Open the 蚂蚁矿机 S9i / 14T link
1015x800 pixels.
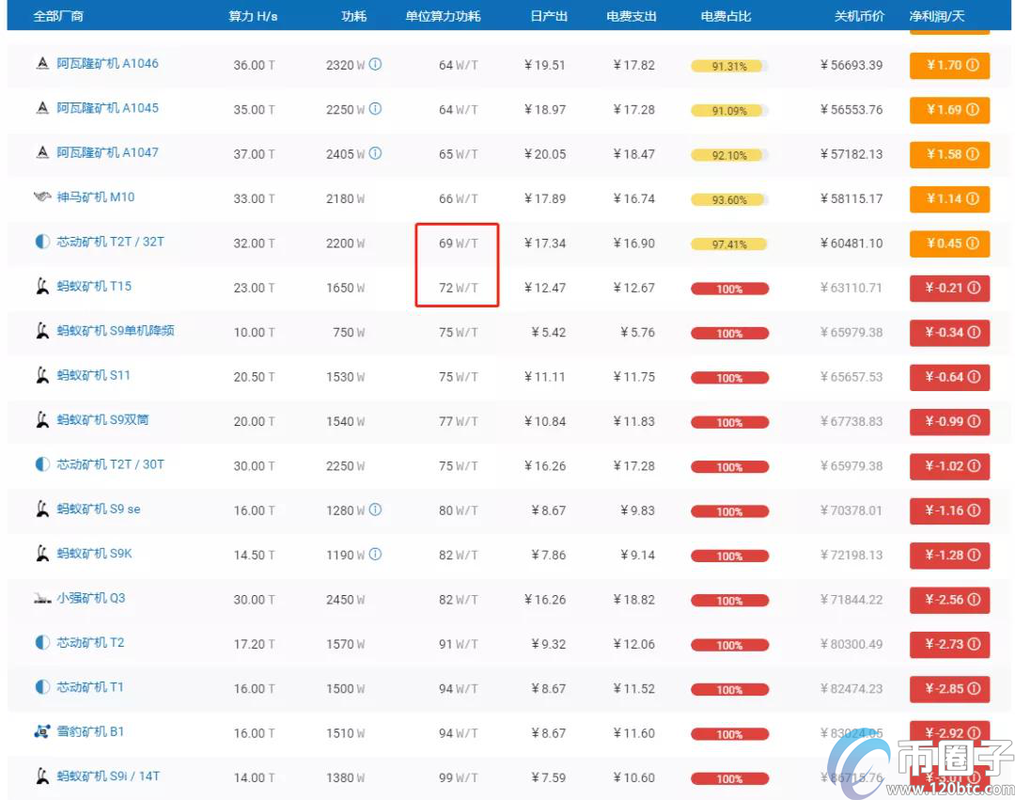tap(108, 776)
